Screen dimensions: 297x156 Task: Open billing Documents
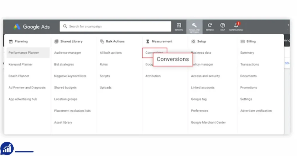click(x=248, y=76)
